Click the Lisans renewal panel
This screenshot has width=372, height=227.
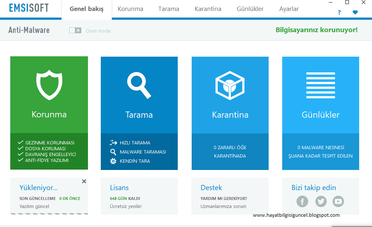click(139, 196)
